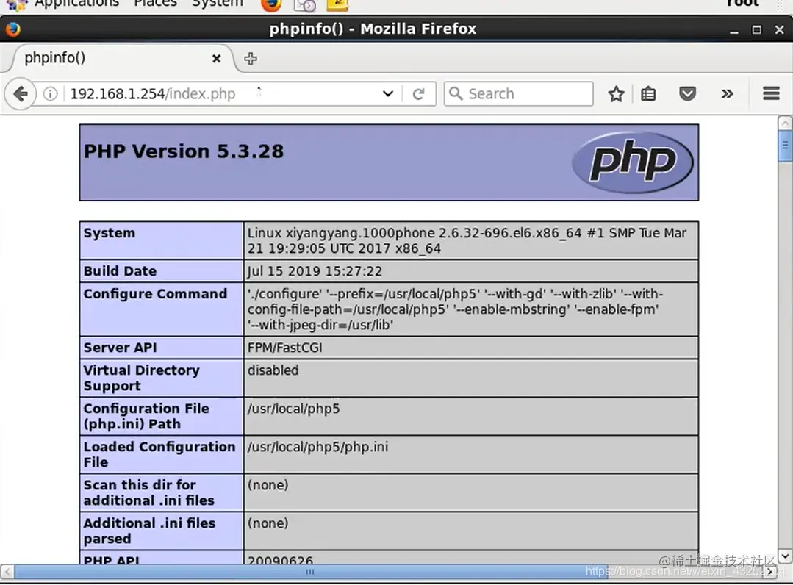Click the search magnifier icon in the search box
The image size is (793, 585).
(x=456, y=94)
